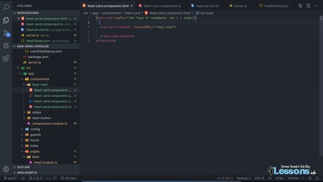Switch to feed.service.ts tab
The height and width of the screenshot is (182, 323).
[x=205, y=6]
